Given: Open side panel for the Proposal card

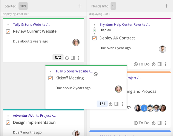Looking at the screenshot, I should 160,123.
